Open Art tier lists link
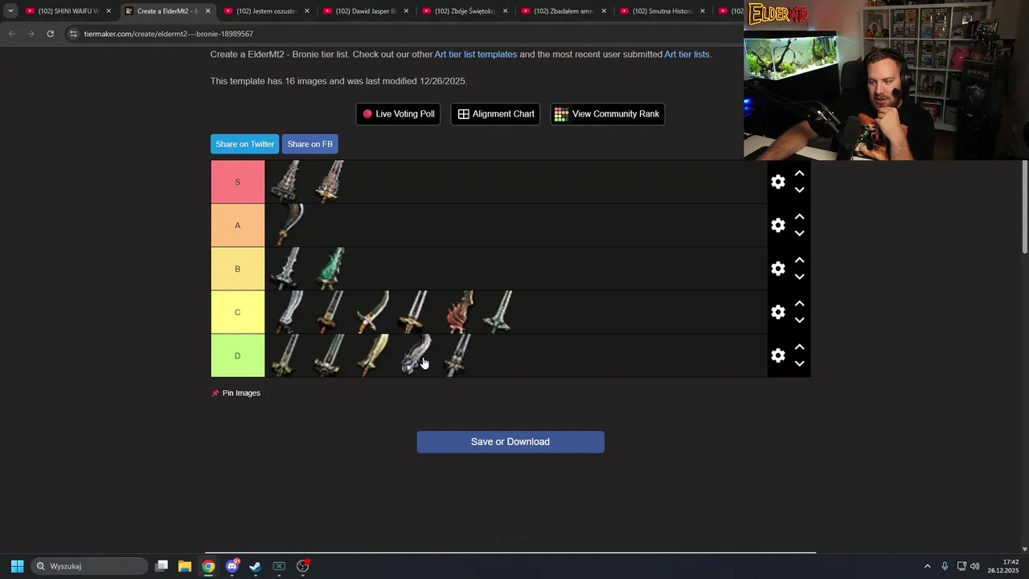 pos(687,55)
